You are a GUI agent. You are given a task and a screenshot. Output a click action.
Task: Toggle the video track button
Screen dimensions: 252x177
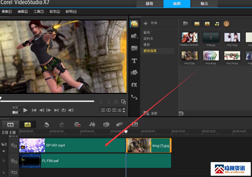coord(14,145)
